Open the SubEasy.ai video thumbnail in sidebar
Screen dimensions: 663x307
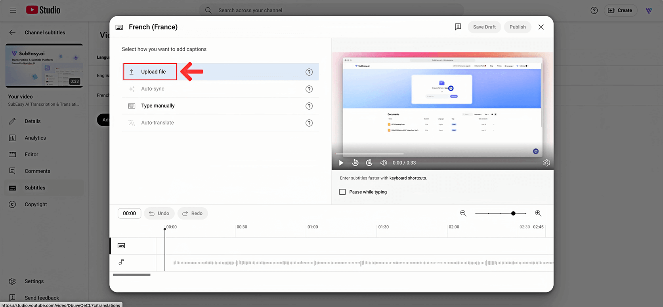pos(44,65)
